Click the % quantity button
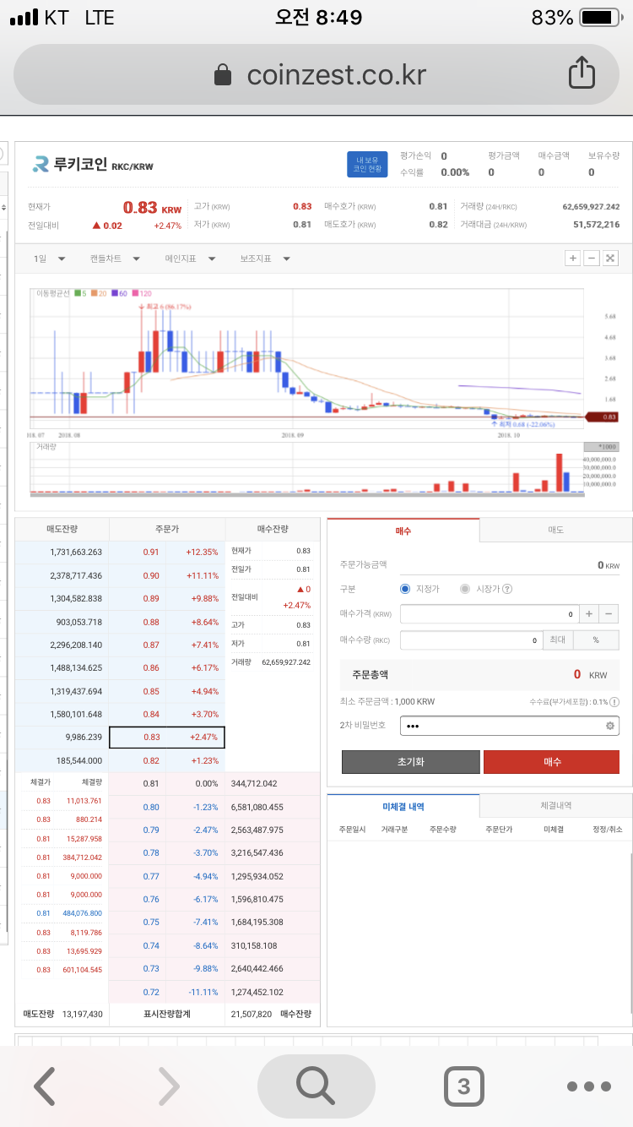The image size is (633, 1127). (596, 640)
